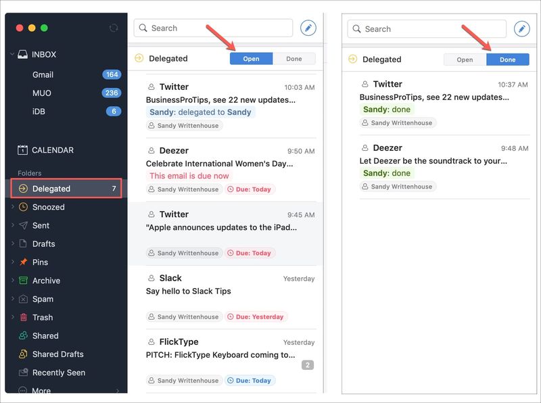Screen dimensions: 541x403
Task: Select Done toggle in right panel
Action: (508, 60)
